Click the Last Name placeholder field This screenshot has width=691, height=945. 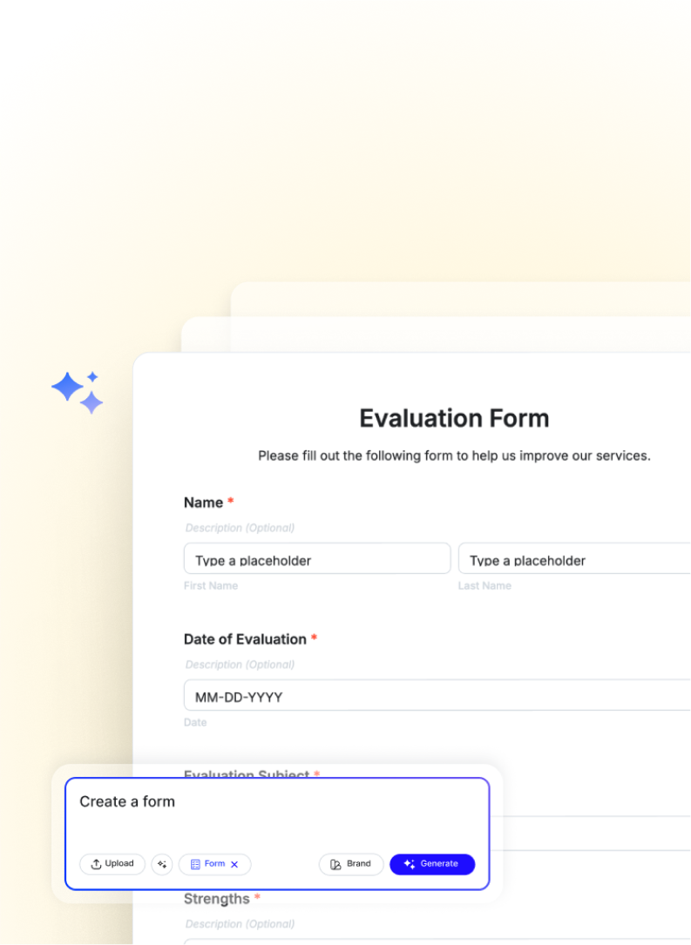click(573, 559)
